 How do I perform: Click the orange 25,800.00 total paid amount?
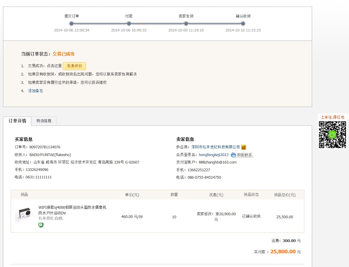click(283, 252)
